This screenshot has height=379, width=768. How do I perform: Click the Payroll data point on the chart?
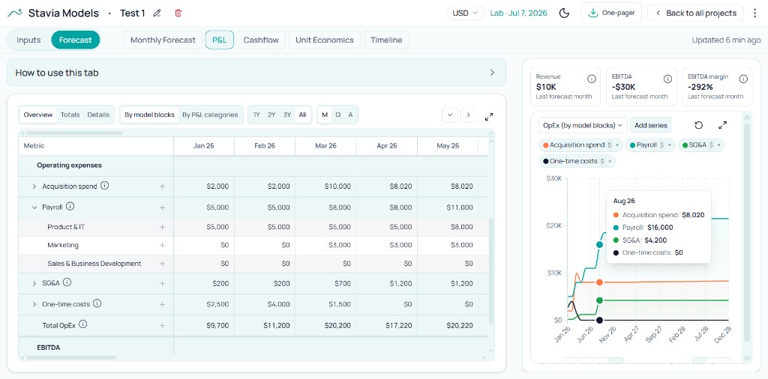pos(599,244)
